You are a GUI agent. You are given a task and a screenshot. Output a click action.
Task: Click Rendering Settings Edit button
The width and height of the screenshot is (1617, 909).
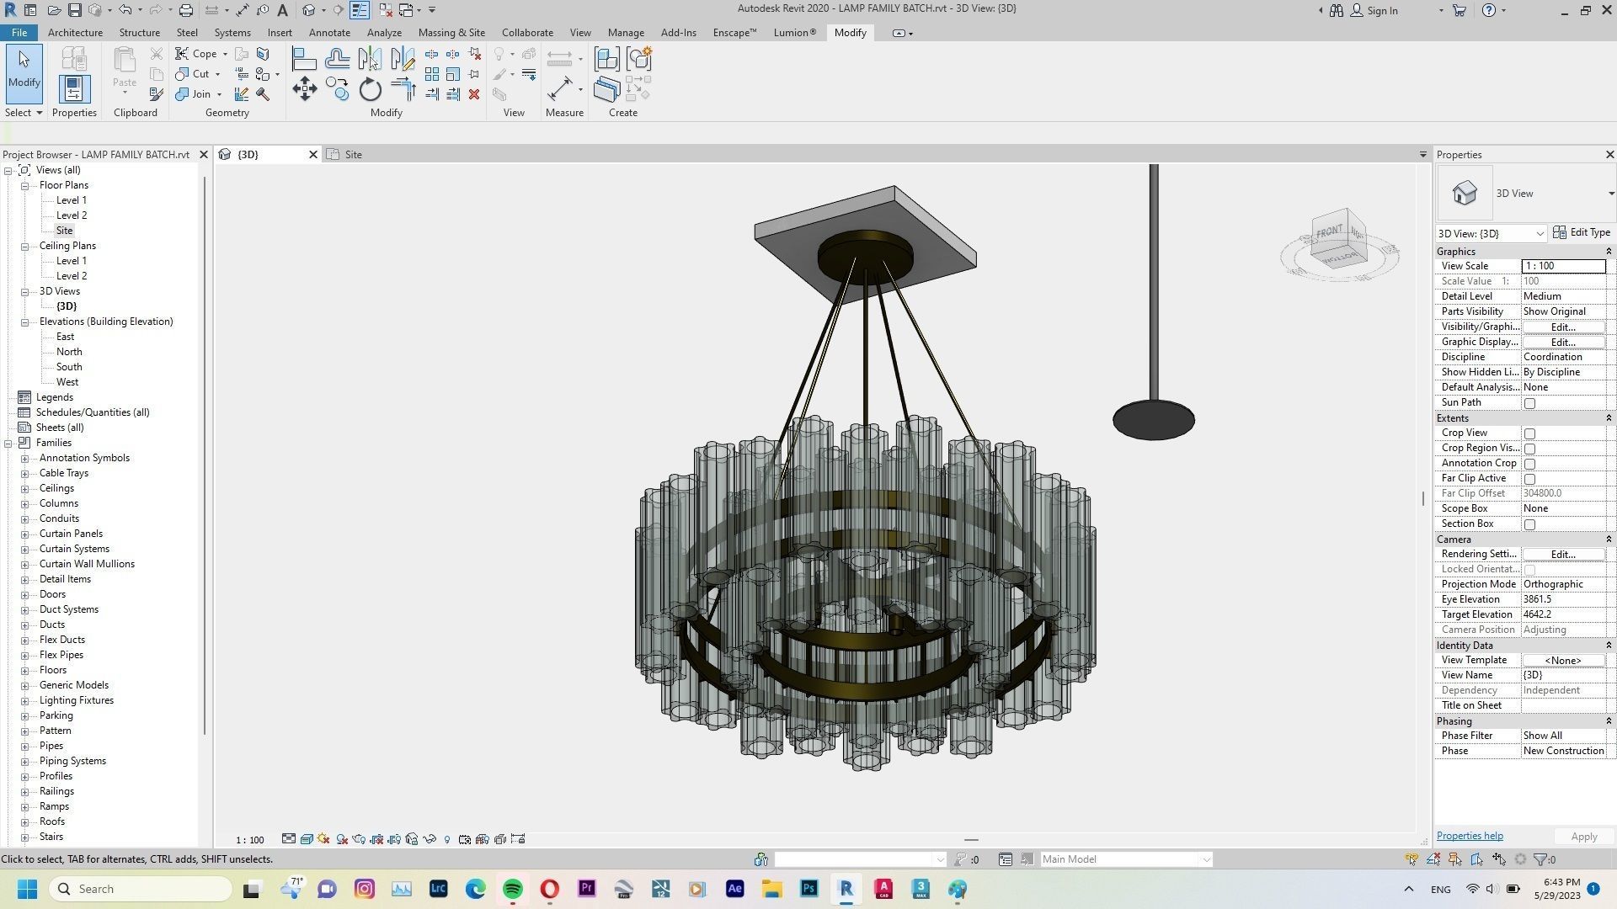click(x=1563, y=555)
